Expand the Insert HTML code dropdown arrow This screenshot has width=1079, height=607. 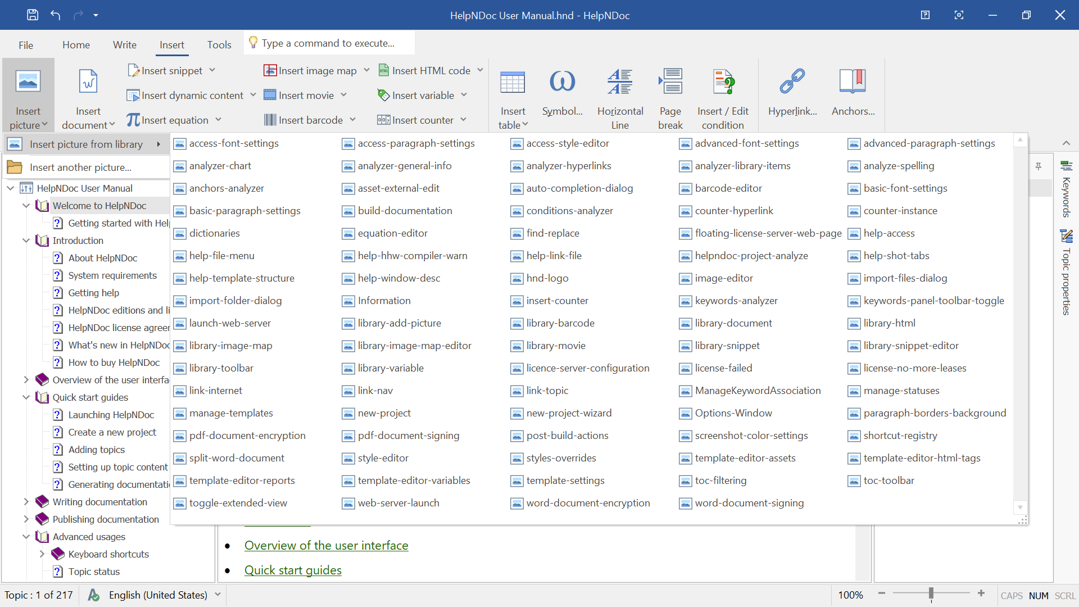(480, 70)
